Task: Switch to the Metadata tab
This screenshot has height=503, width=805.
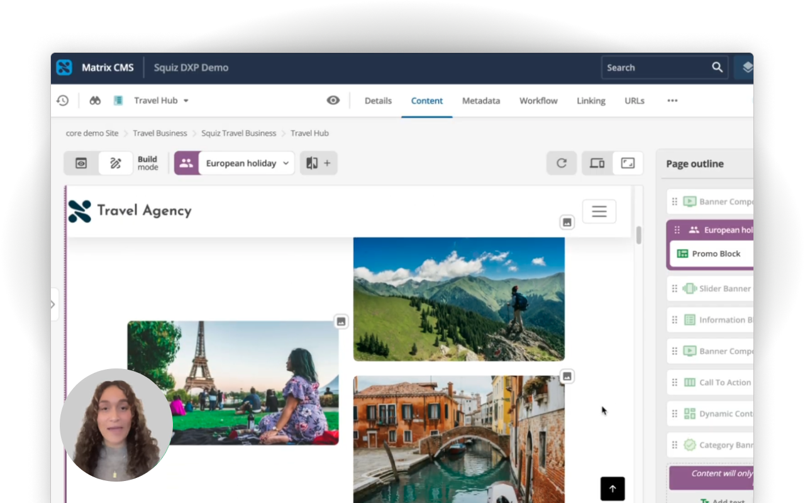Action: click(481, 101)
